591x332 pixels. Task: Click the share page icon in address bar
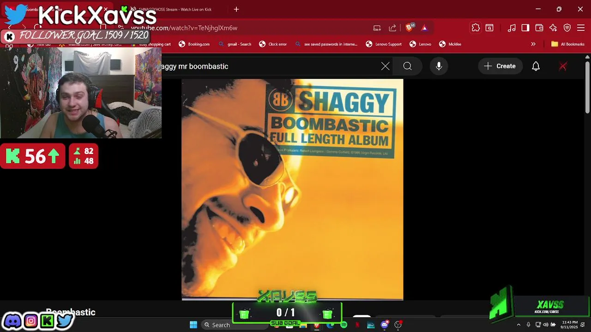point(392,28)
